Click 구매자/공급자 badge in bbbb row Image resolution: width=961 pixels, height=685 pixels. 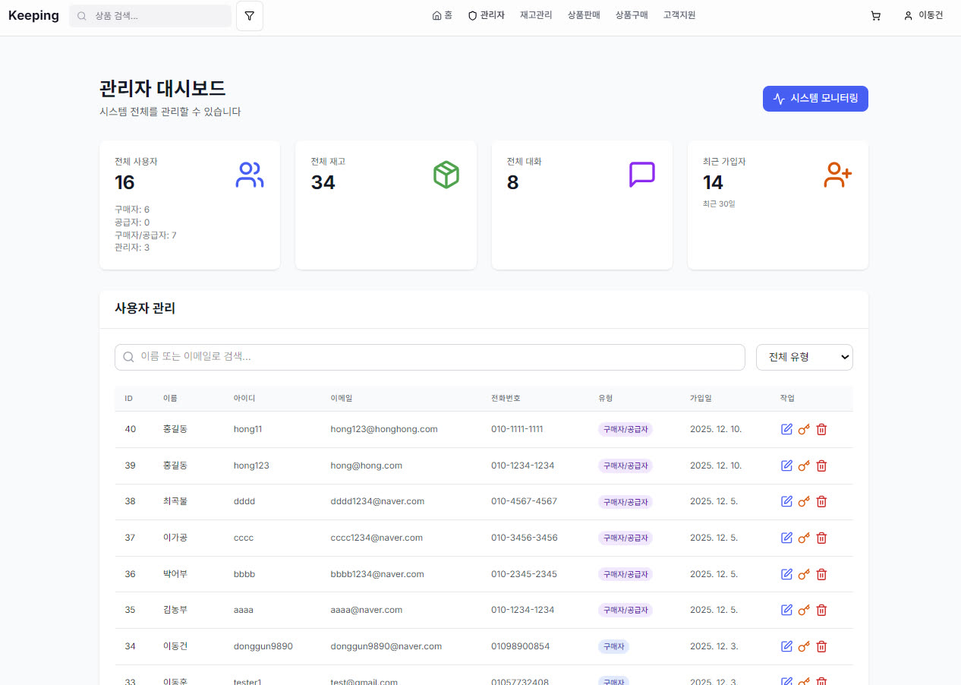pyautogui.click(x=625, y=574)
